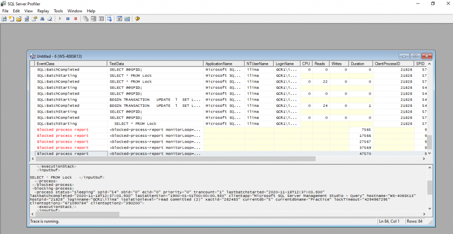The width and height of the screenshot is (453, 234).
Task: Click the SQL Server Profiler title bar icon
Action: (4, 4)
